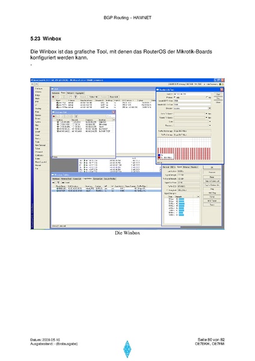
Task: Select the tcp protocol radio button
Action: click(207, 97)
